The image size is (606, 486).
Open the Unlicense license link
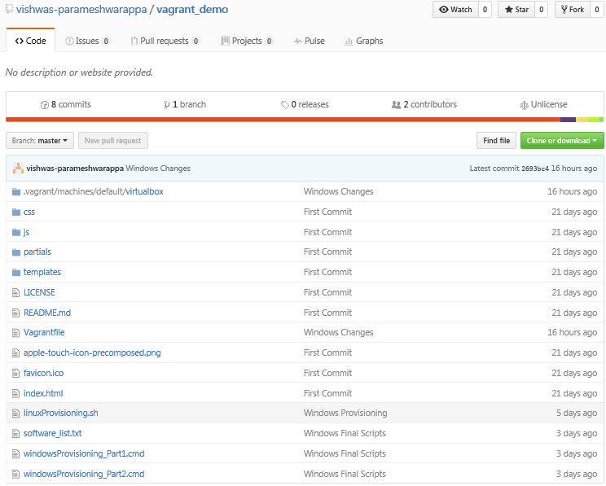[x=544, y=105]
